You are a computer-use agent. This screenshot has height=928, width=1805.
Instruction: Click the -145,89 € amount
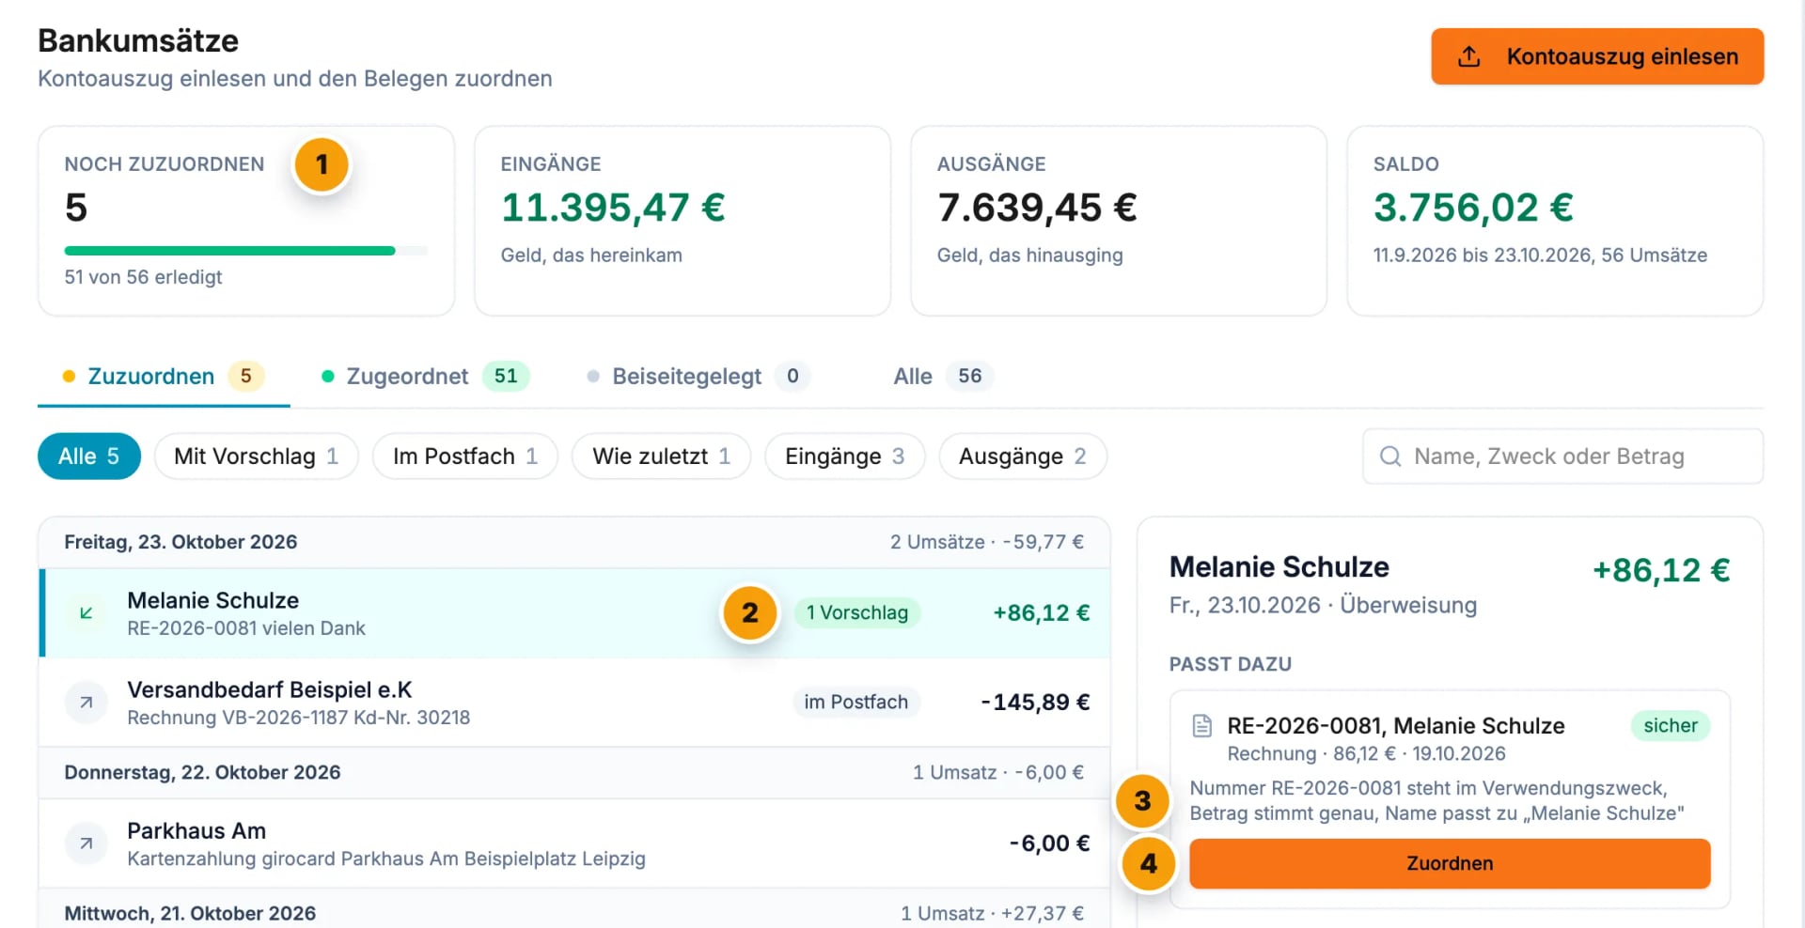[1035, 702]
